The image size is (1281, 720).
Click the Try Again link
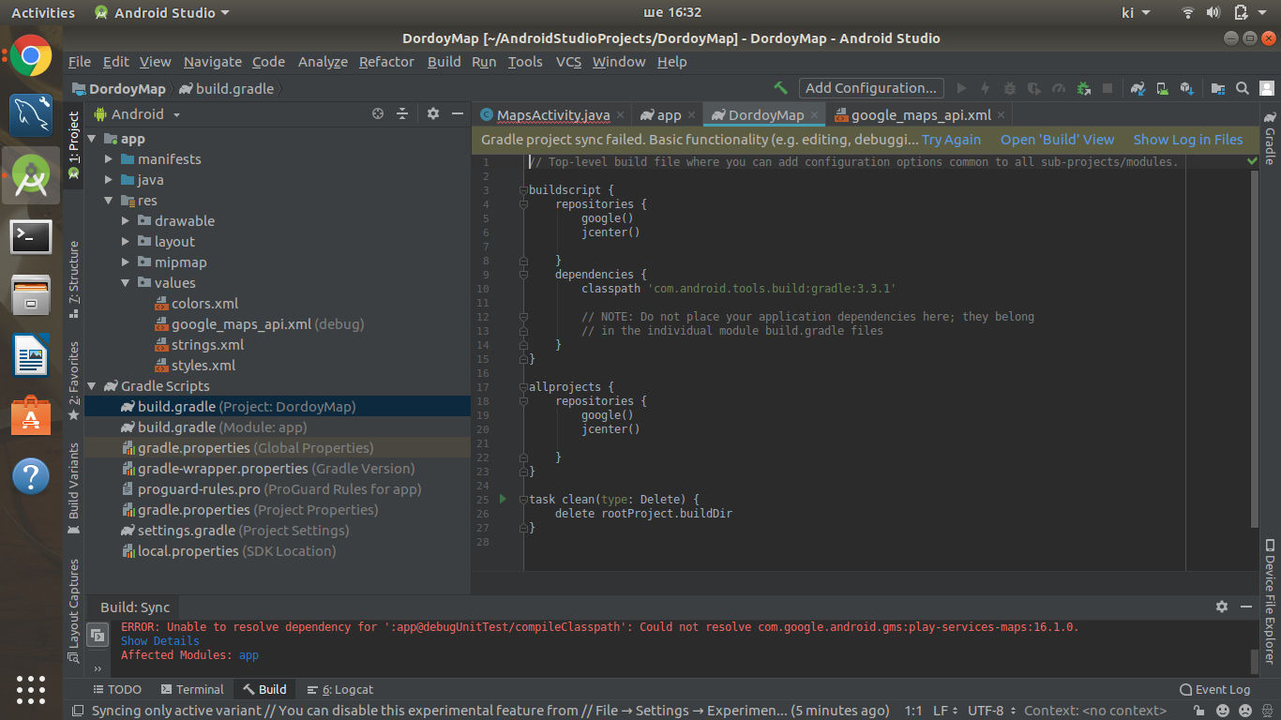(951, 140)
